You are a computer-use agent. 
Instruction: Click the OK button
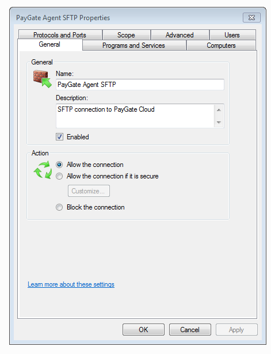coord(143,330)
